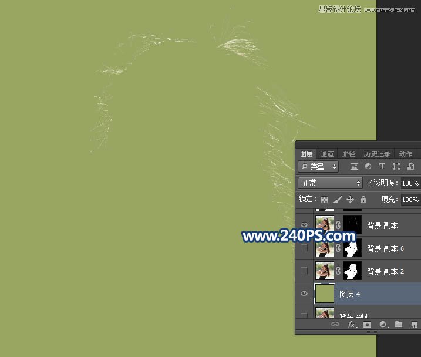Toggle mask link on 背景 副本 2
This screenshot has height=357, width=421.
(x=338, y=271)
